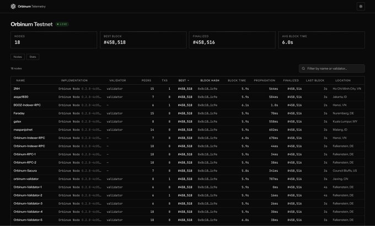This screenshot has width=375, height=226.
Task: Click the Orbinum Testnet heading
Action: click(31, 24)
